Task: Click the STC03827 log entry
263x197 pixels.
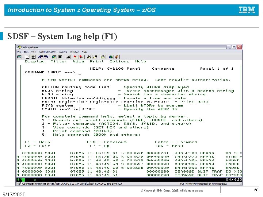Action: click(x=132, y=164)
